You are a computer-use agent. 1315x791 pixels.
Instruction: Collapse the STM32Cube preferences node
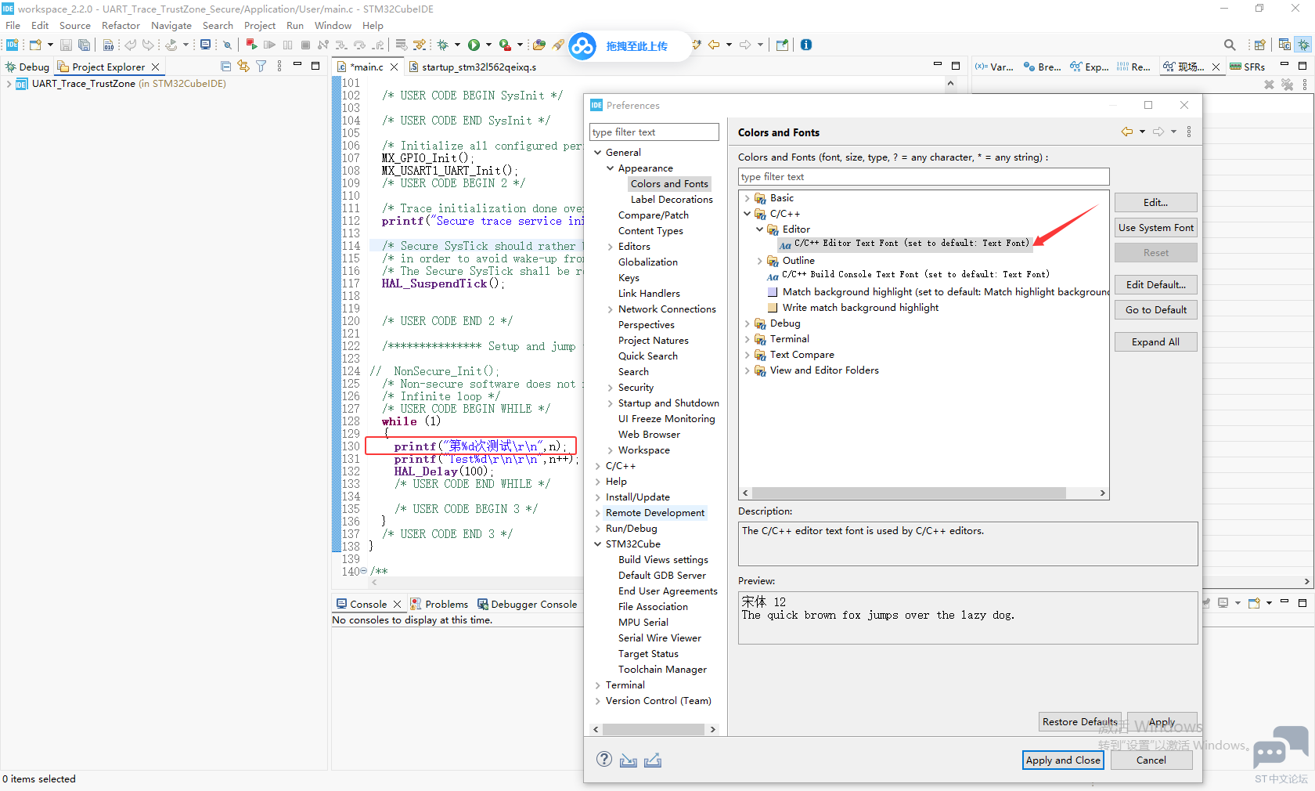[x=598, y=544]
